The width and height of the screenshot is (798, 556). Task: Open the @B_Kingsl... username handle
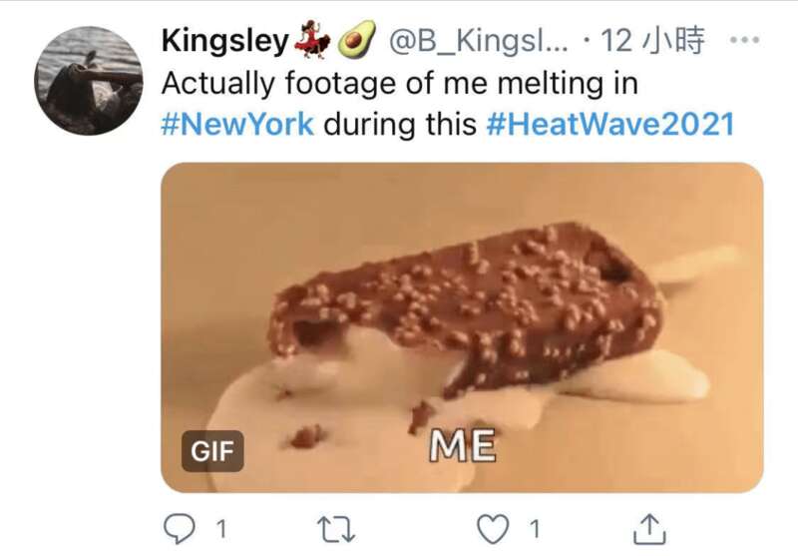pyautogui.click(x=475, y=42)
